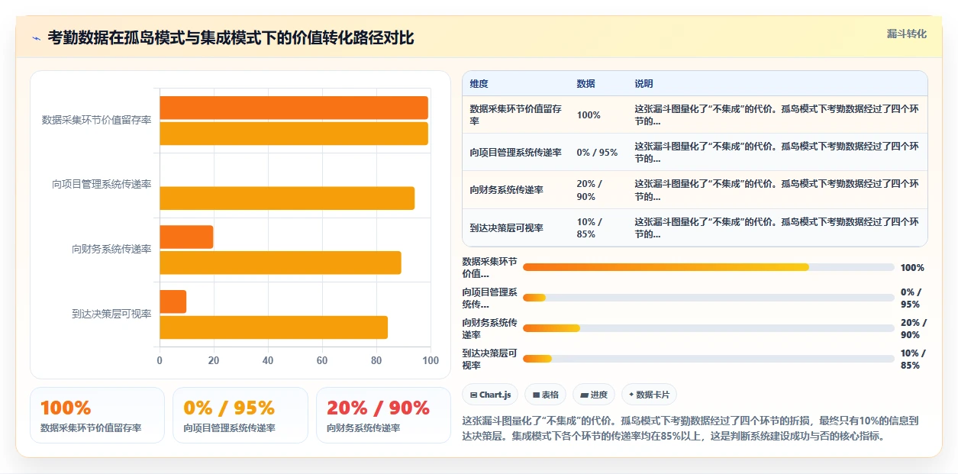The width and height of the screenshot is (958, 474).
Task: Select the Chart.js chip
Action: pos(490,395)
